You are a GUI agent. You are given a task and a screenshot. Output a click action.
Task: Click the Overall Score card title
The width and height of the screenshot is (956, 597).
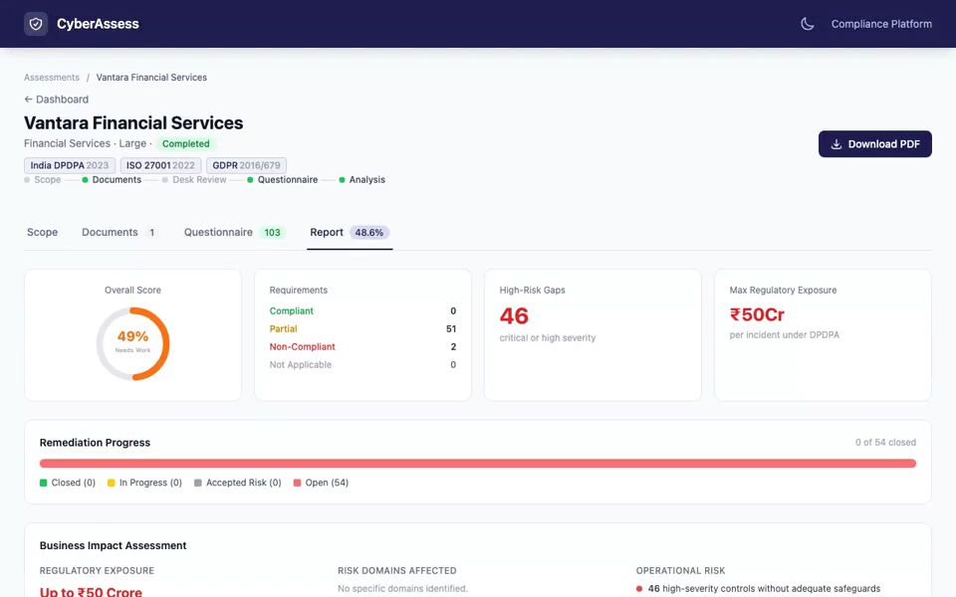coord(132,290)
